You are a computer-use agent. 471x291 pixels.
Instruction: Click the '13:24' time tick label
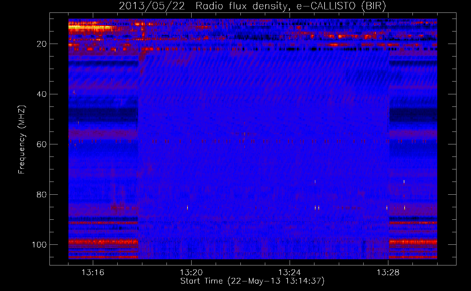click(290, 273)
